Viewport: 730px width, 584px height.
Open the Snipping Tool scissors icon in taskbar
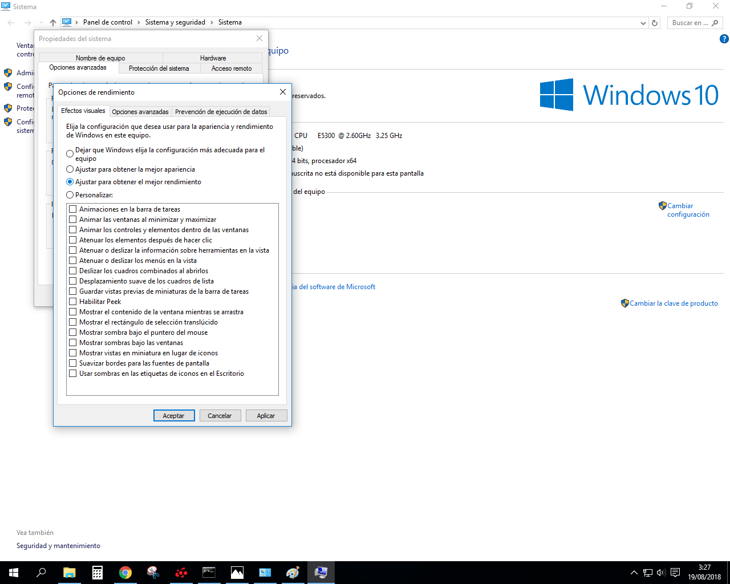tap(153, 573)
